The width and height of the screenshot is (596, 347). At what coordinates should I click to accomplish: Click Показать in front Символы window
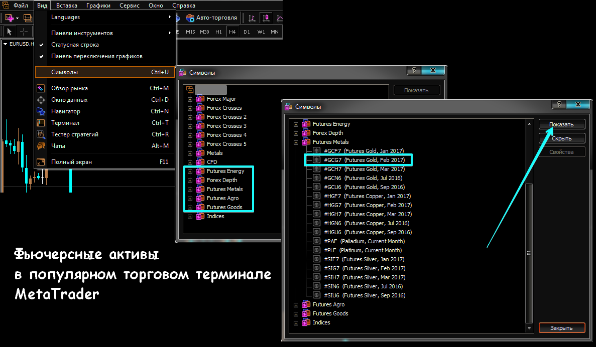[561, 124]
